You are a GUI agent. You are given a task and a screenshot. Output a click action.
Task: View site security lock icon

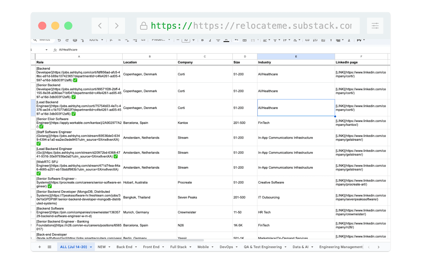pyautogui.click(x=144, y=26)
